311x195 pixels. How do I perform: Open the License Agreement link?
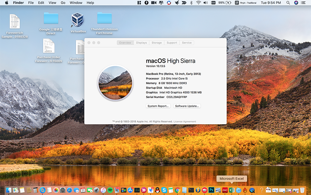[x=185, y=122]
